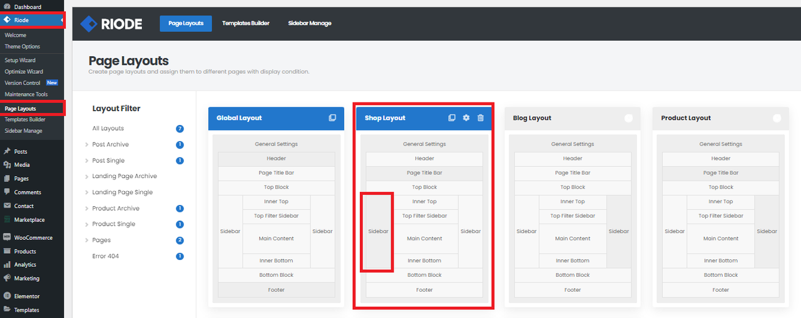Click Blog Layout right Sidebar block

point(619,231)
